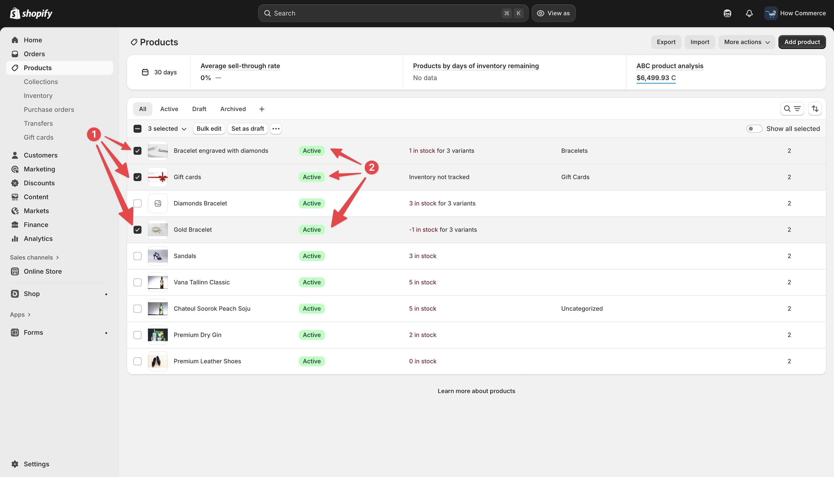Click the Online Store storefront icon
Viewport: 834px width, 477px height.
click(x=15, y=271)
